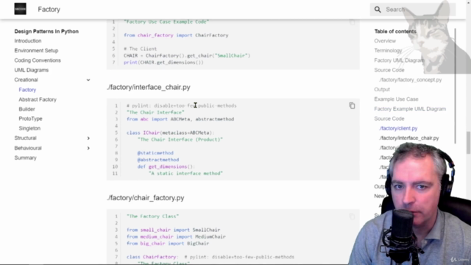
Task: Select Creational in the sidebar
Action: coord(26,79)
